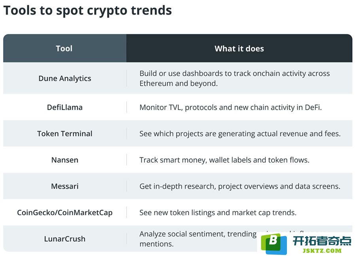Click the green and blue B logo icon
The width and height of the screenshot is (356, 256).
tap(274, 244)
